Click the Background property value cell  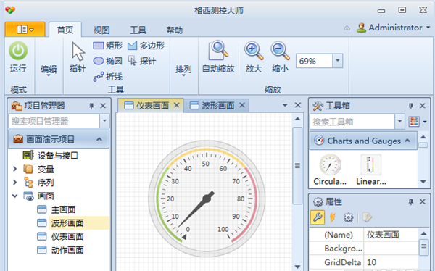tap(391, 249)
